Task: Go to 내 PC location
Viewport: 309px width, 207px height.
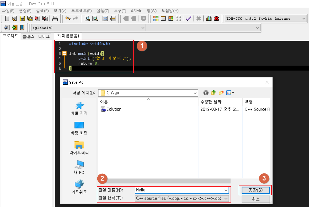Action: (x=79, y=167)
